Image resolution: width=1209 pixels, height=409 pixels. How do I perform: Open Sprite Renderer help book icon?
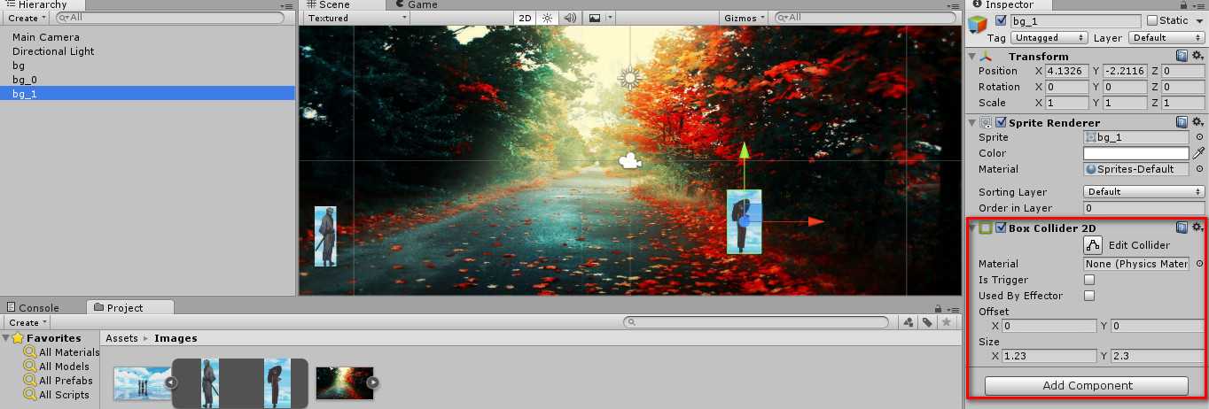1182,122
